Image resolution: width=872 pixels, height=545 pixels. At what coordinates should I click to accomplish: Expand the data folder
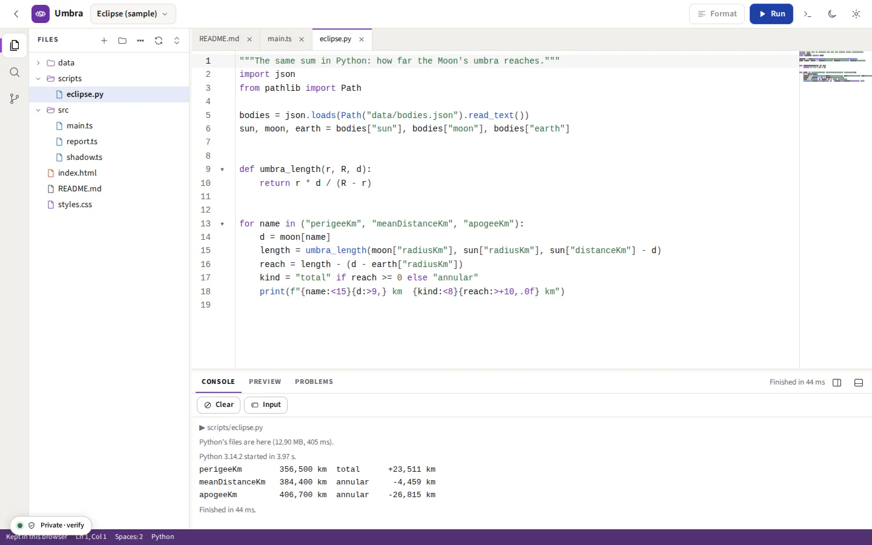[38, 63]
